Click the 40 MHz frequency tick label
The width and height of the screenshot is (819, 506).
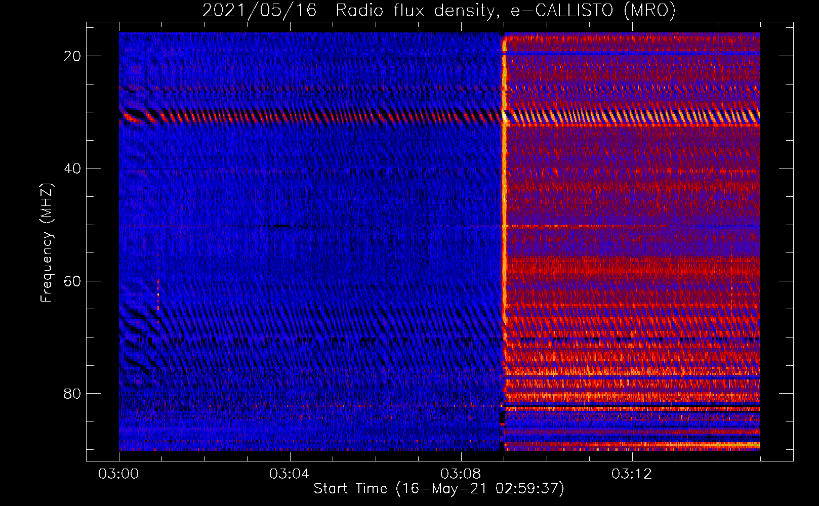point(73,168)
